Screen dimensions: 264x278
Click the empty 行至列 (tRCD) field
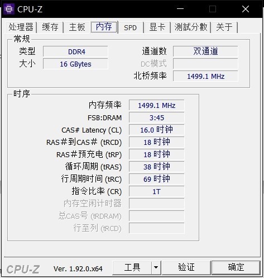[x=156, y=228]
